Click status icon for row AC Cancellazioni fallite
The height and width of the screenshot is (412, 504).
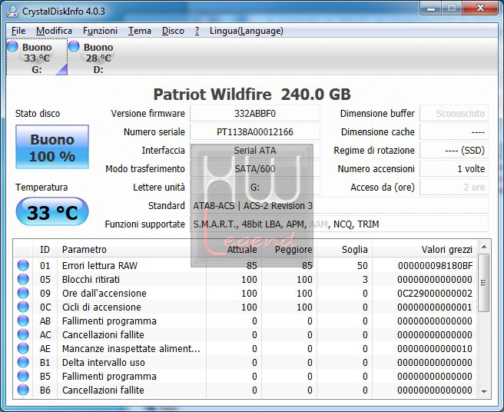click(23, 334)
